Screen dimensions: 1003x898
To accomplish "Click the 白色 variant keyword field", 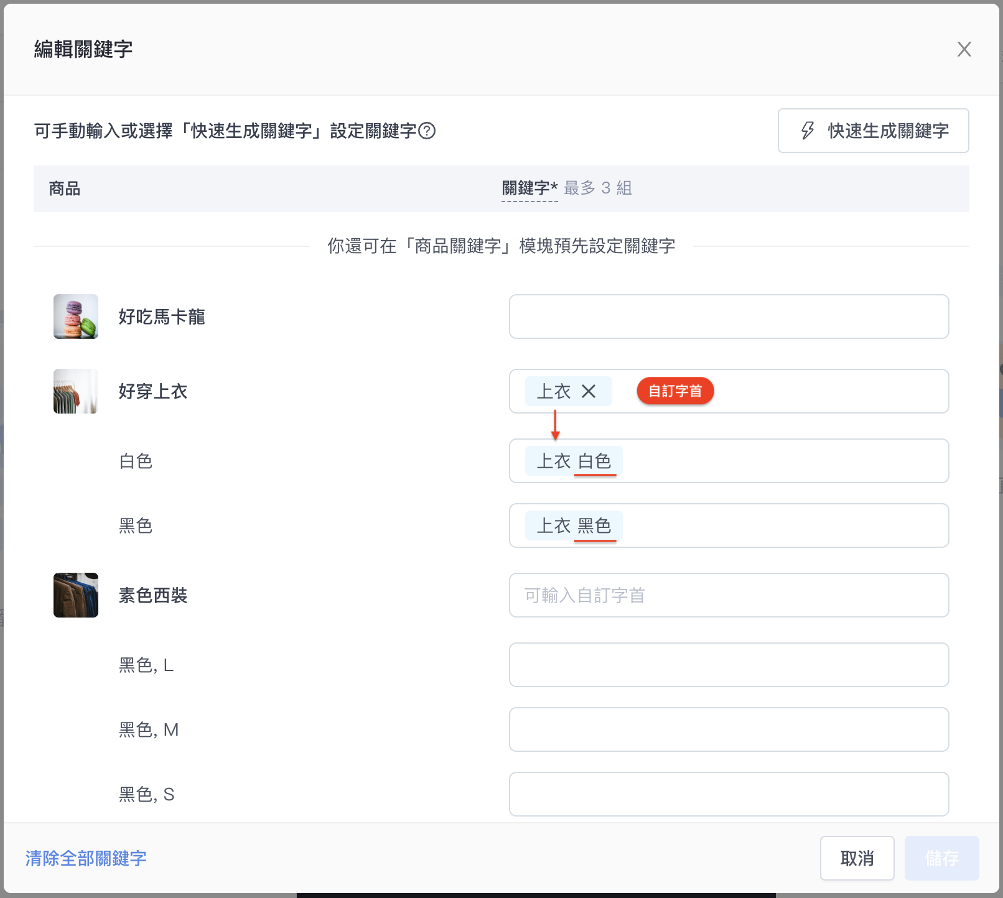I will pos(729,461).
